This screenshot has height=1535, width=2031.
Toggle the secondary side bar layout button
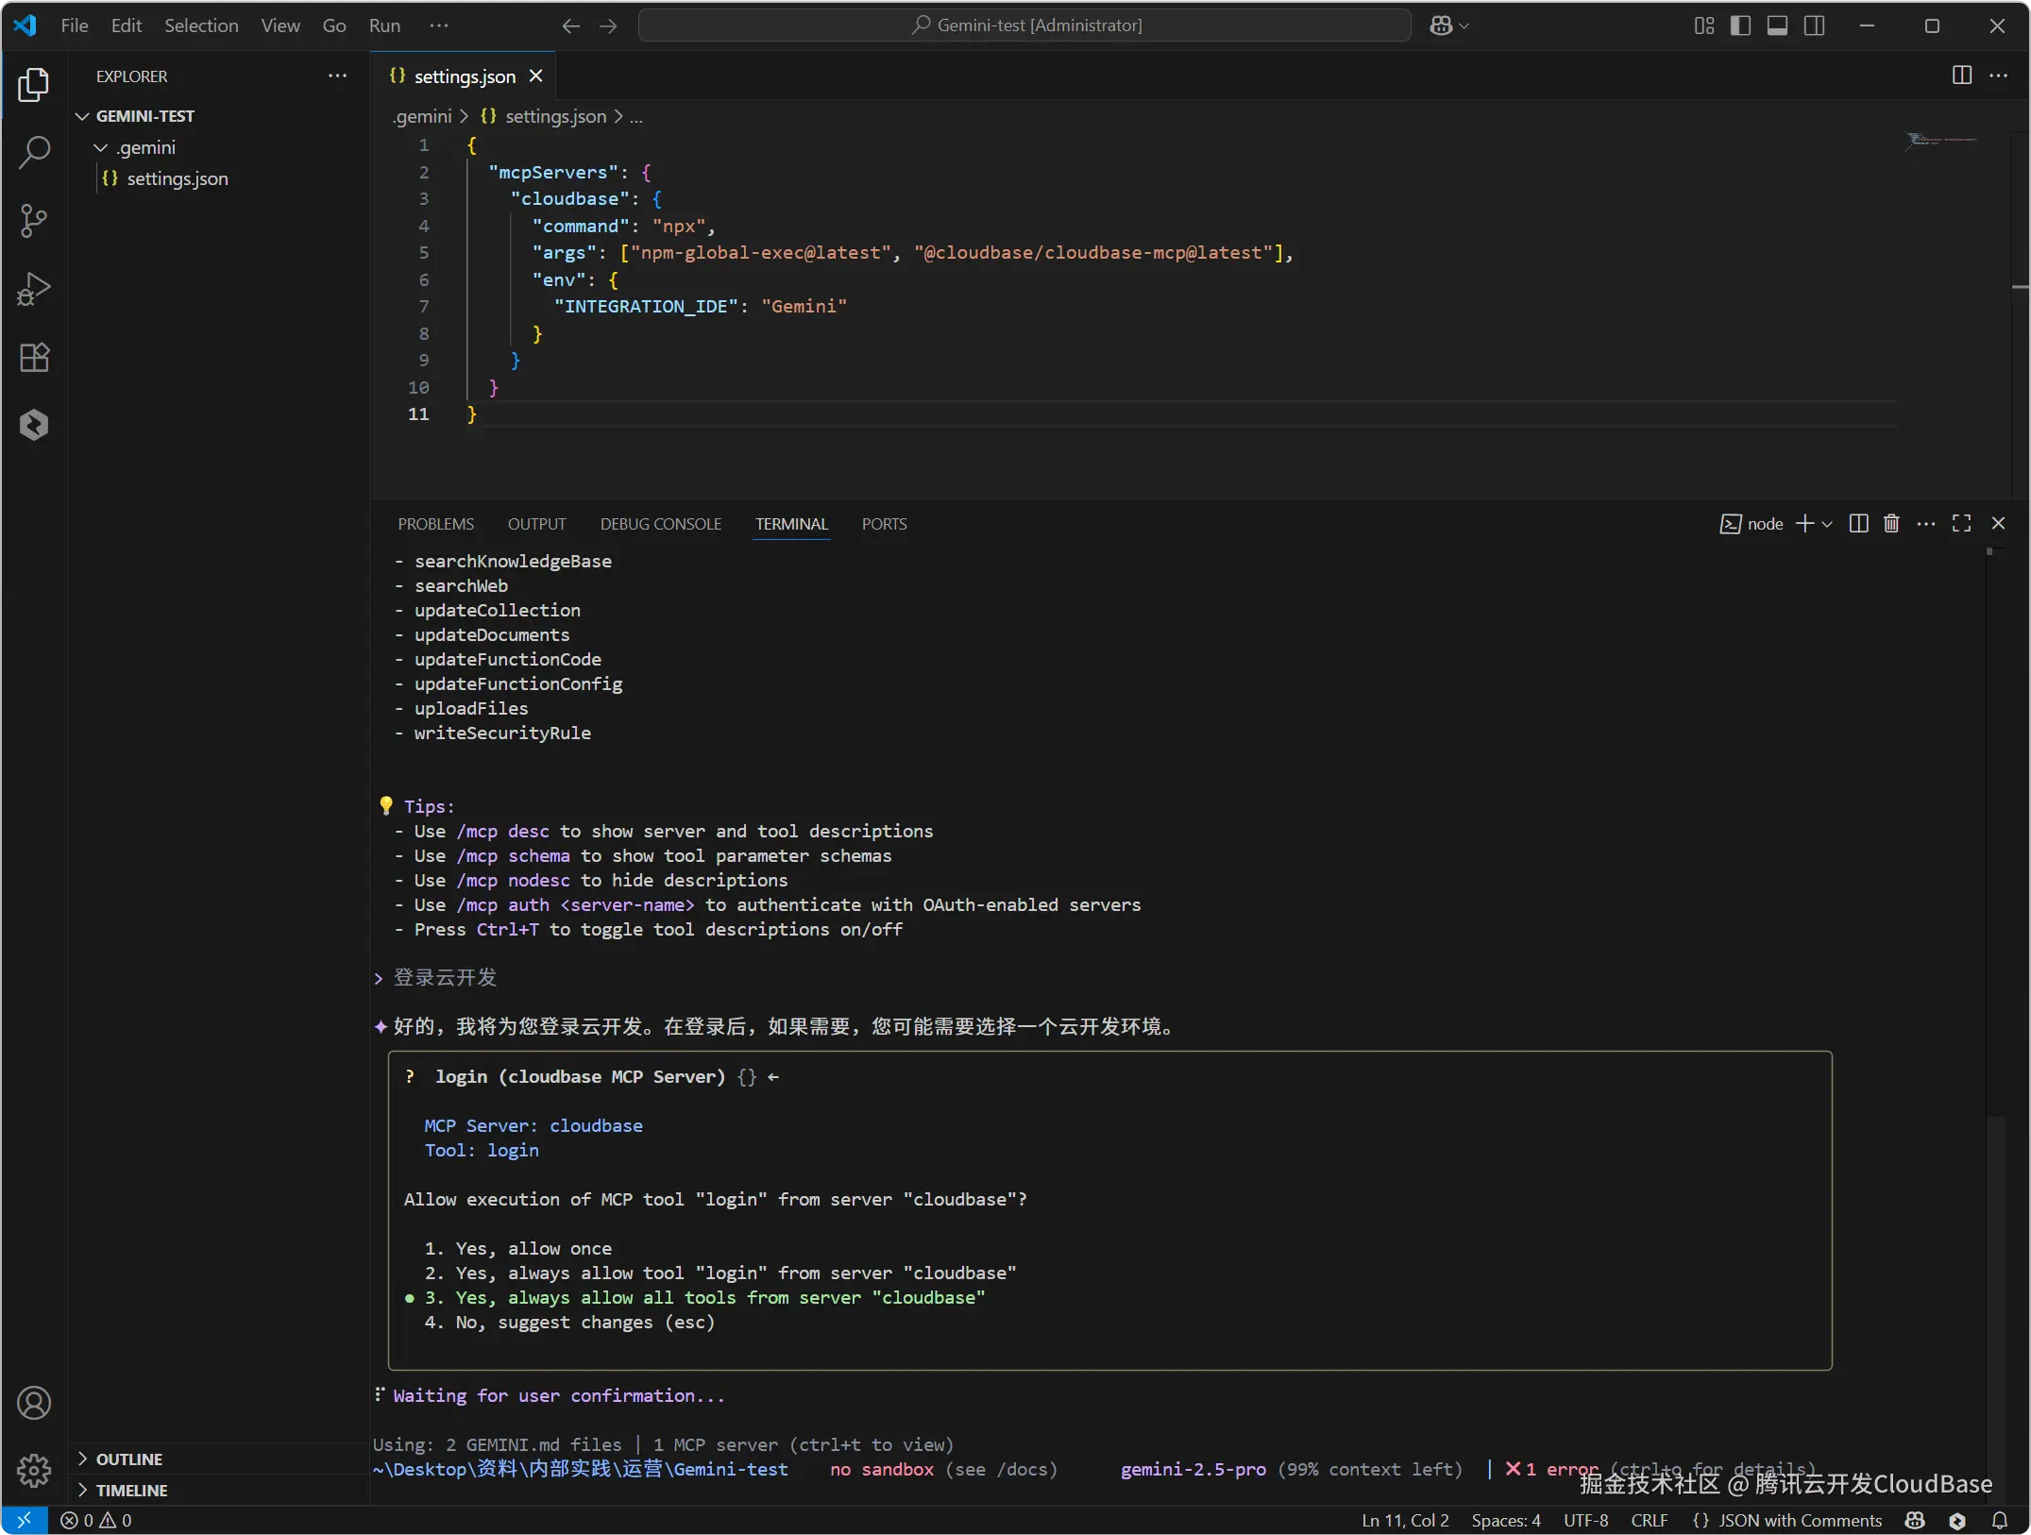[1814, 25]
